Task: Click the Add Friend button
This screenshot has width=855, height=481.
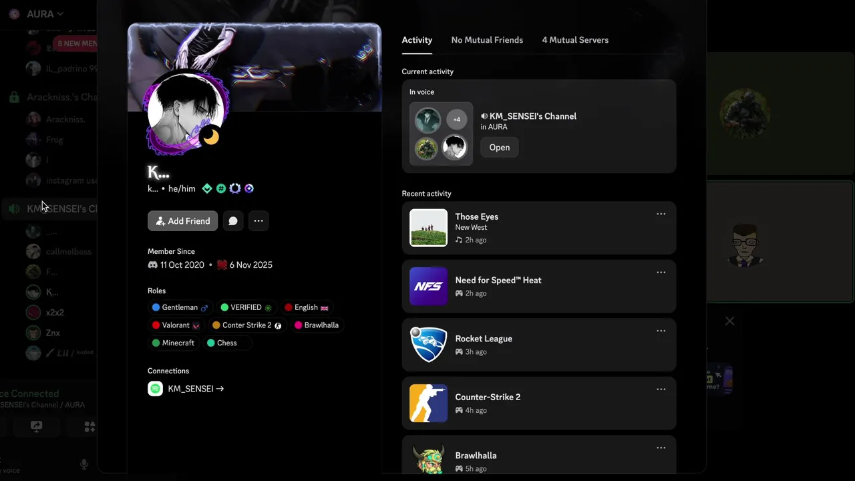Action: click(x=182, y=221)
